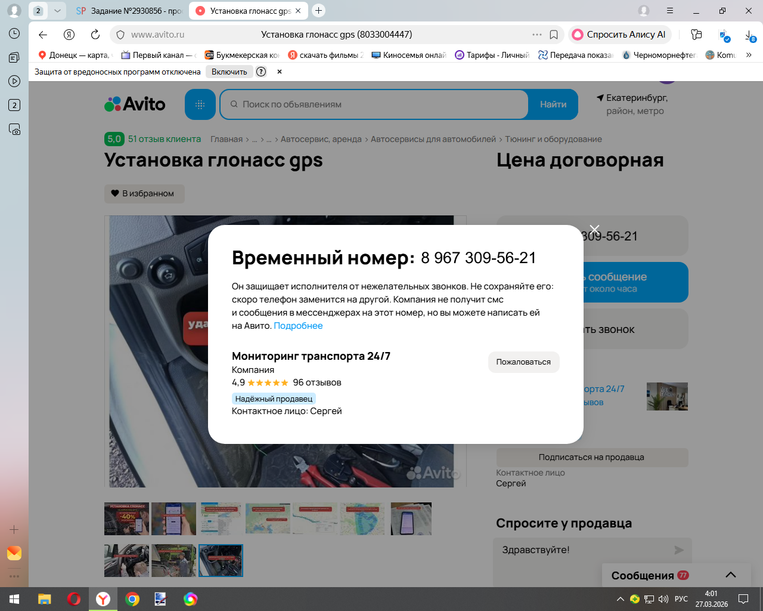Close the temporary number popup
This screenshot has height=611, width=763.
click(x=594, y=229)
